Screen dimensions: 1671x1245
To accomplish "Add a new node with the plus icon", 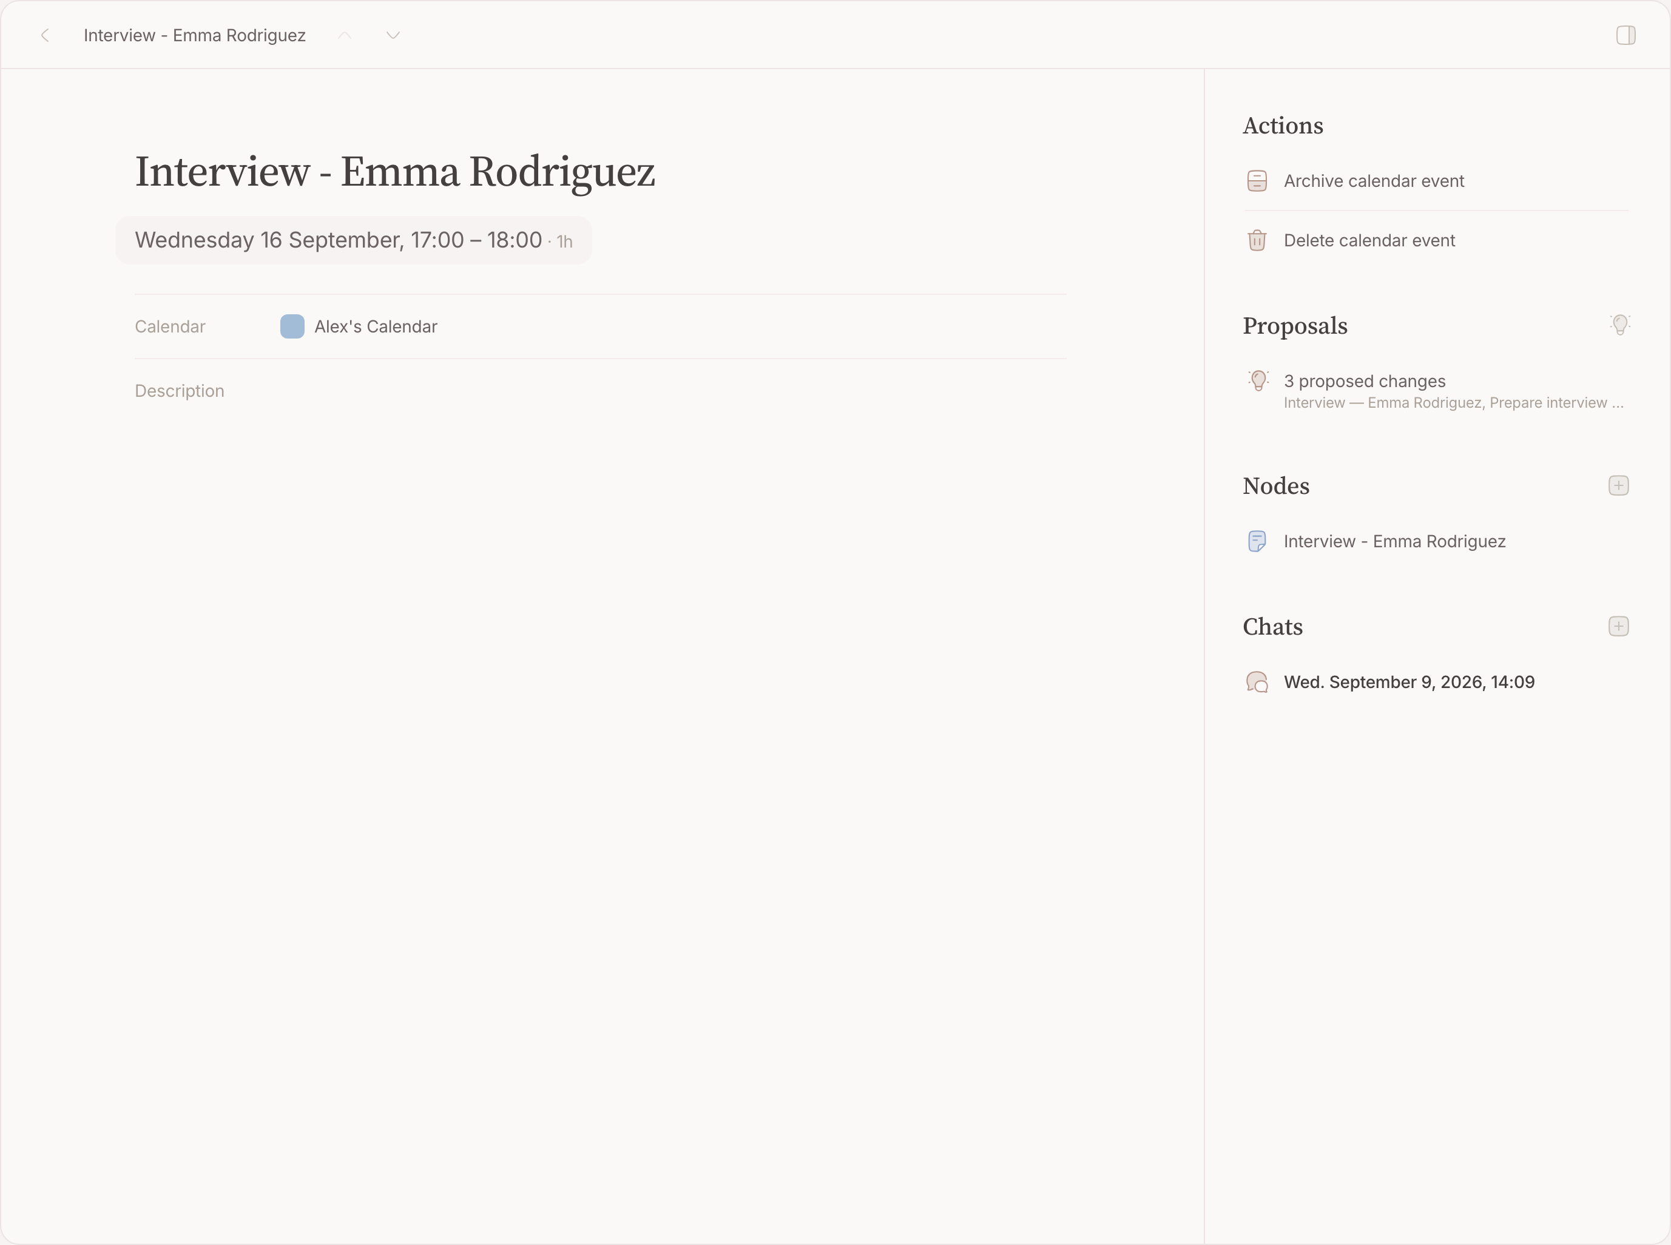I will pyautogui.click(x=1618, y=485).
